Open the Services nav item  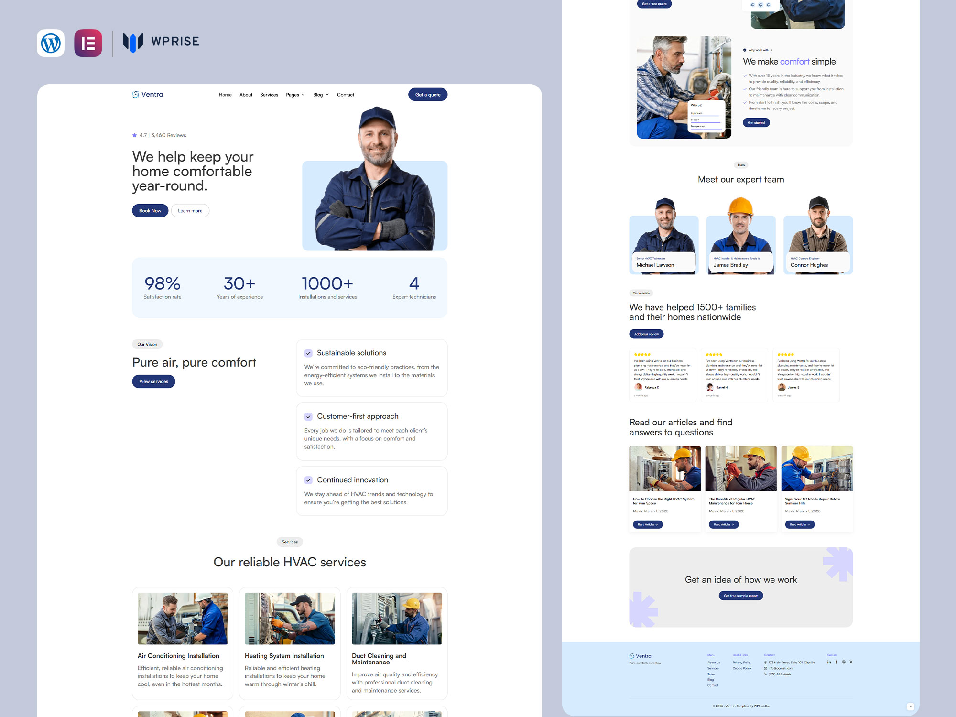269,95
